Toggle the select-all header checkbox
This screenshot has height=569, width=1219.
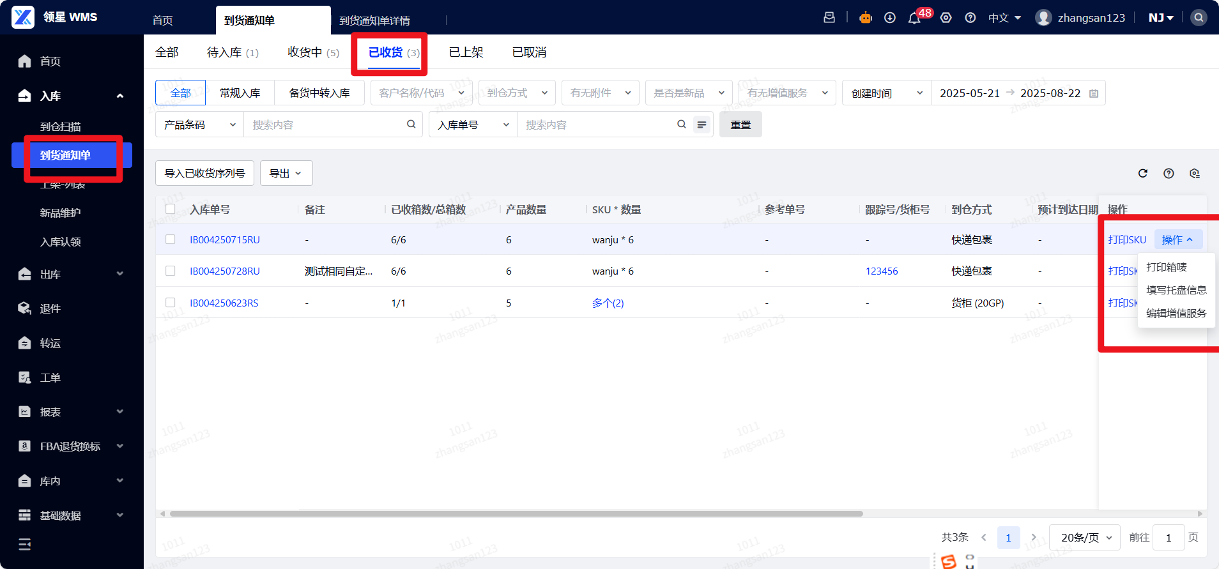click(x=171, y=209)
